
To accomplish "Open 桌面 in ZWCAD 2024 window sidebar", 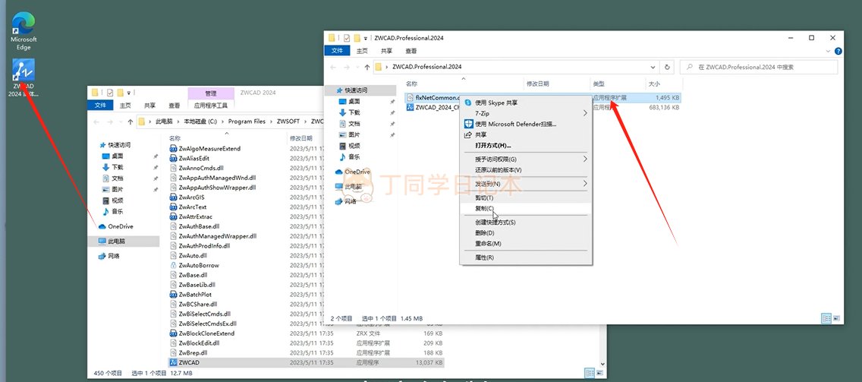I will pos(113,156).
